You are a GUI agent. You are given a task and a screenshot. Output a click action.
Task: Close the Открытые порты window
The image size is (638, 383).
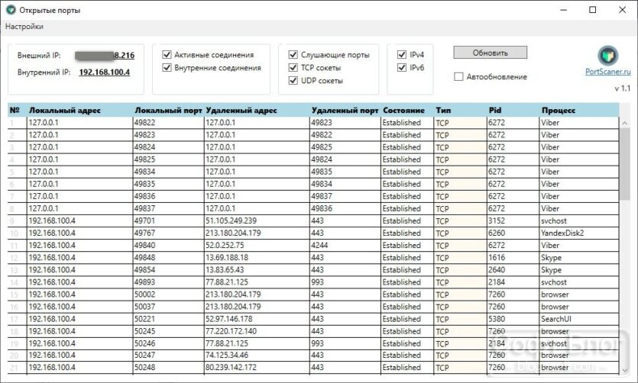622,10
